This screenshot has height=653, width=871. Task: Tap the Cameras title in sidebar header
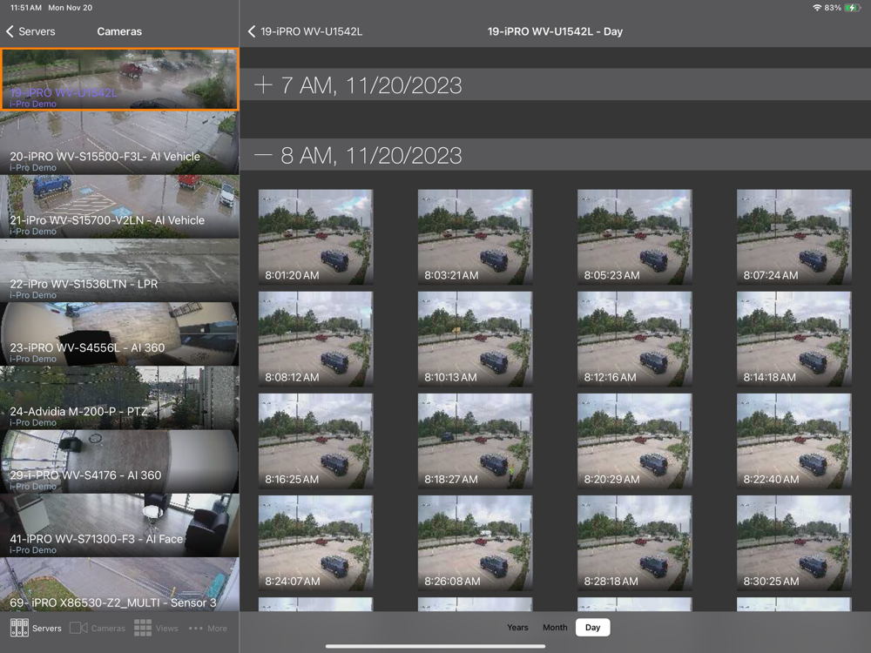[x=119, y=31]
